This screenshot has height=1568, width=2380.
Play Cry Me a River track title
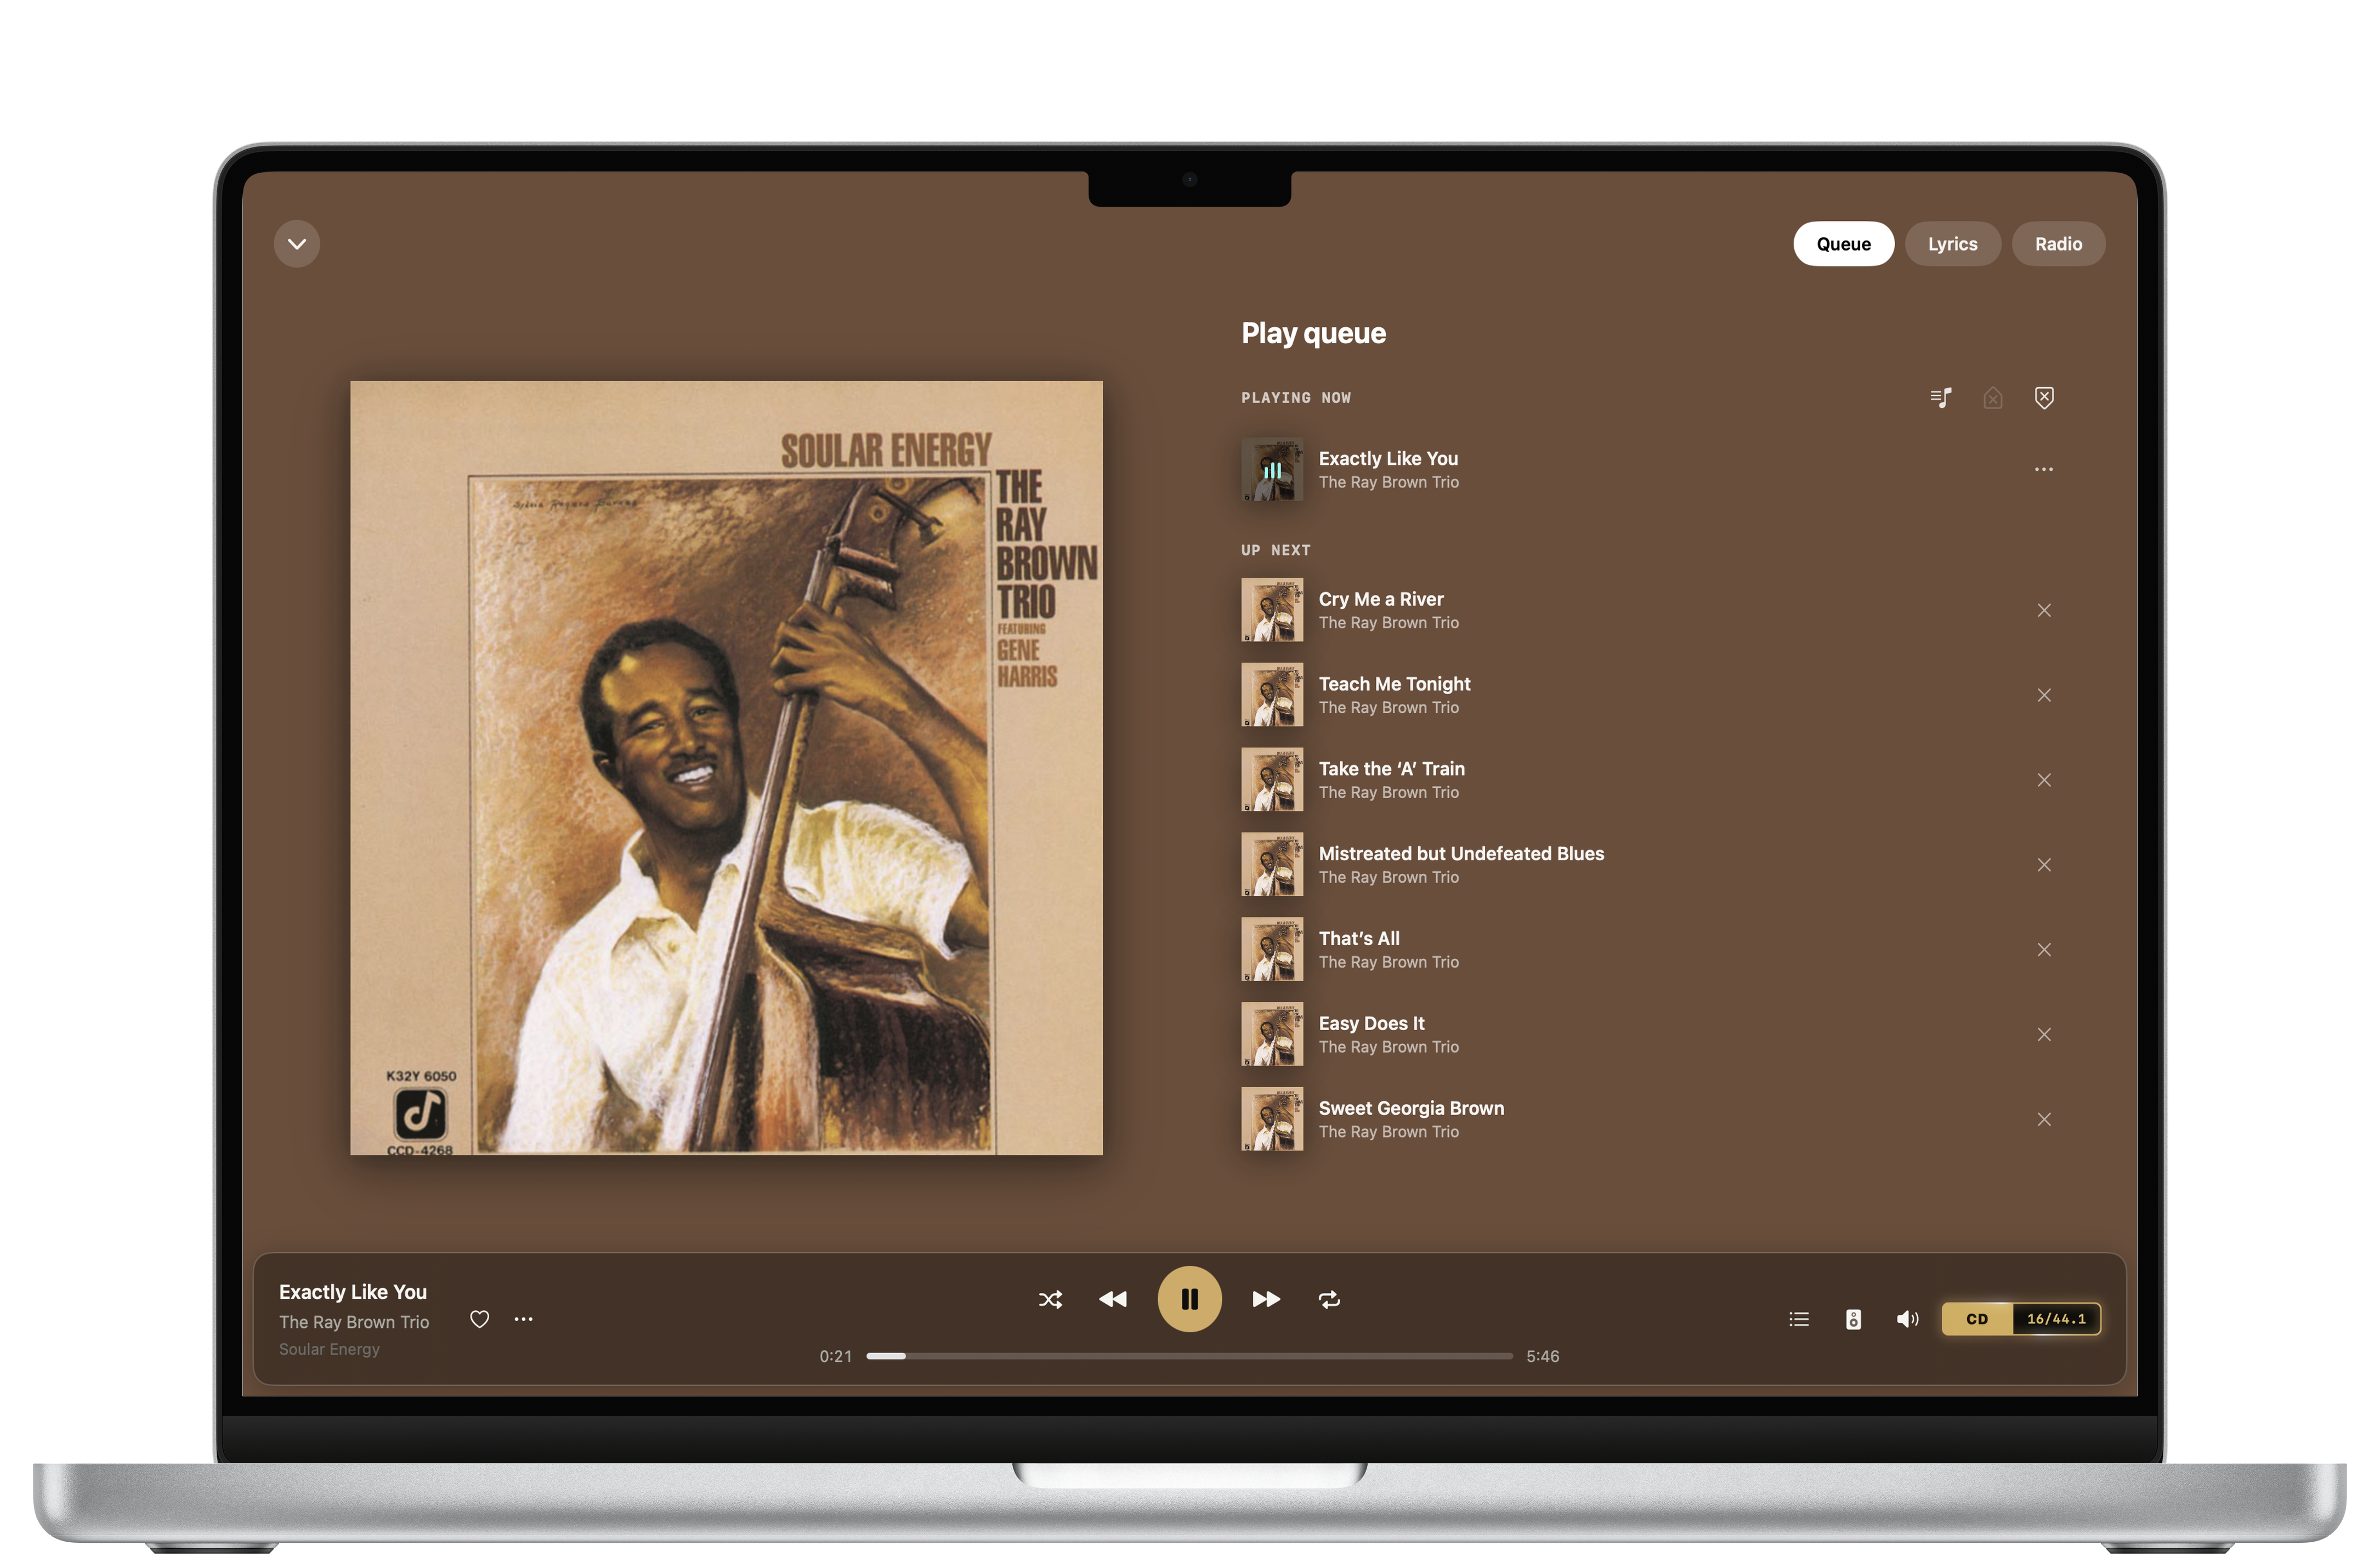[1380, 599]
